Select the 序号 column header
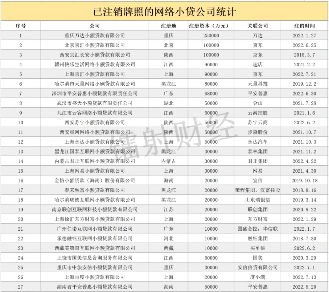Viewport: 329px width, 292px height. (x=20, y=26)
